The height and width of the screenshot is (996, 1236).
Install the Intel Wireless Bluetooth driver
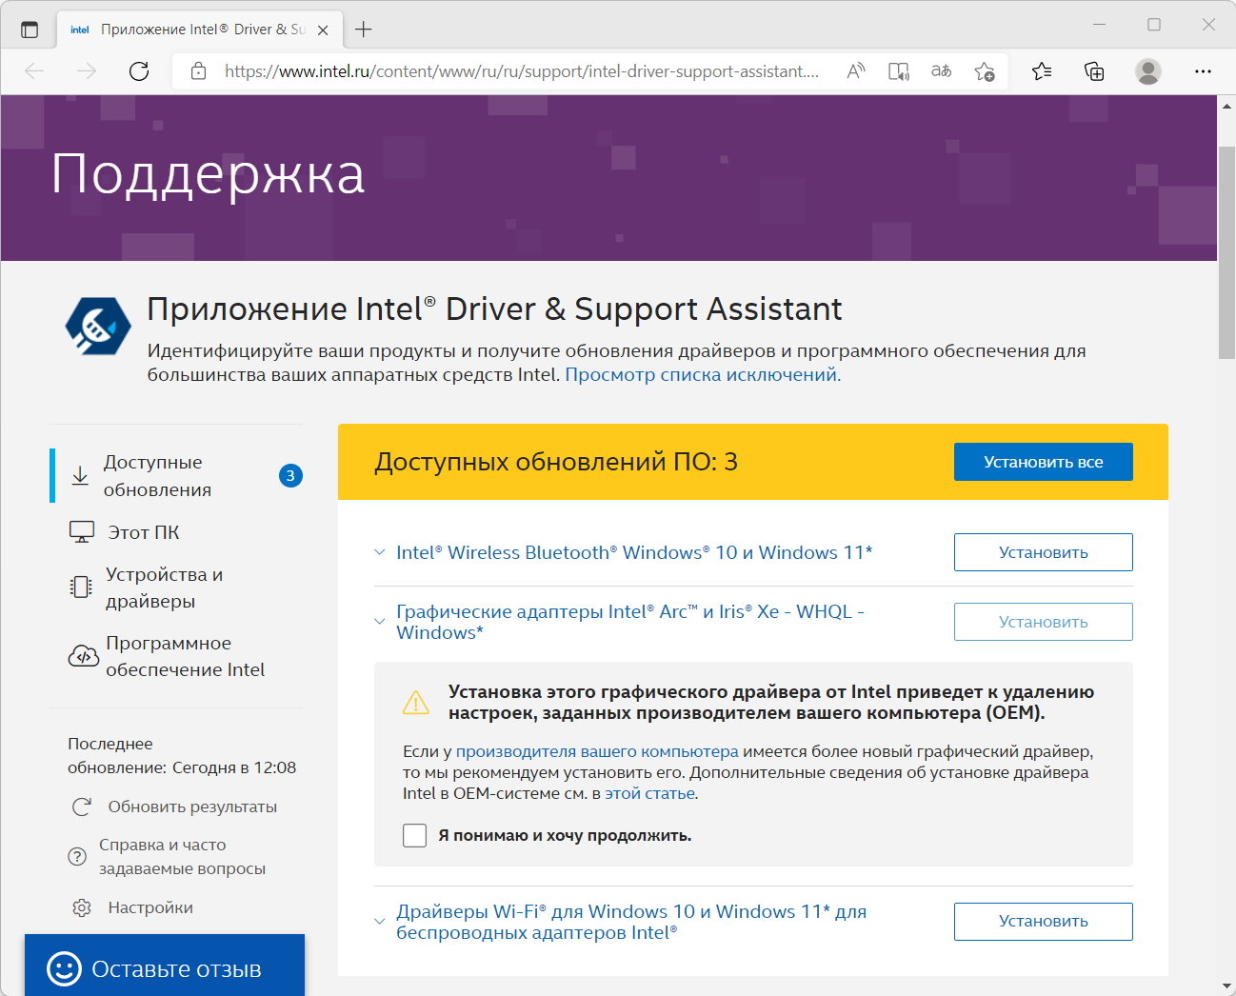(1044, 552)
